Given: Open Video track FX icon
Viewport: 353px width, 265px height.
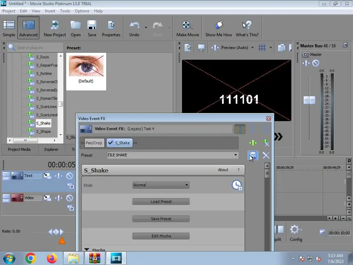Looking at the screenshot, I should [59, 198].
